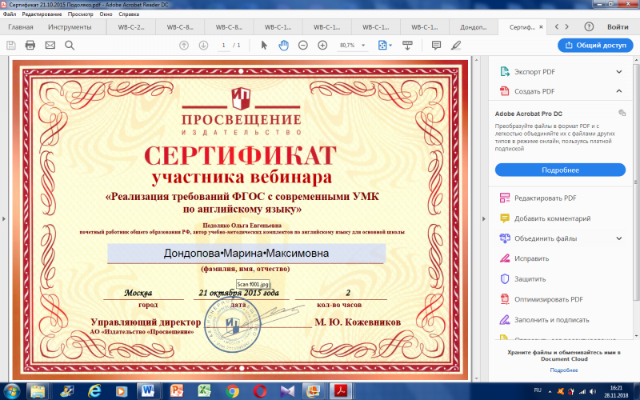Open the Справка menu
This screenshot has width=640, height=400.
tap(129, 14)
